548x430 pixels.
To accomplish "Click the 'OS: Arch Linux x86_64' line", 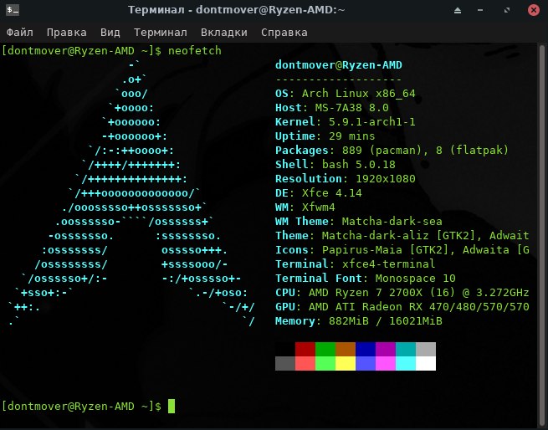I will click(346, 94).
